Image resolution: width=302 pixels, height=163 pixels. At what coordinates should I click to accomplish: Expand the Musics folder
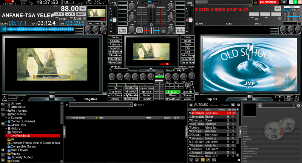(6, 154)
